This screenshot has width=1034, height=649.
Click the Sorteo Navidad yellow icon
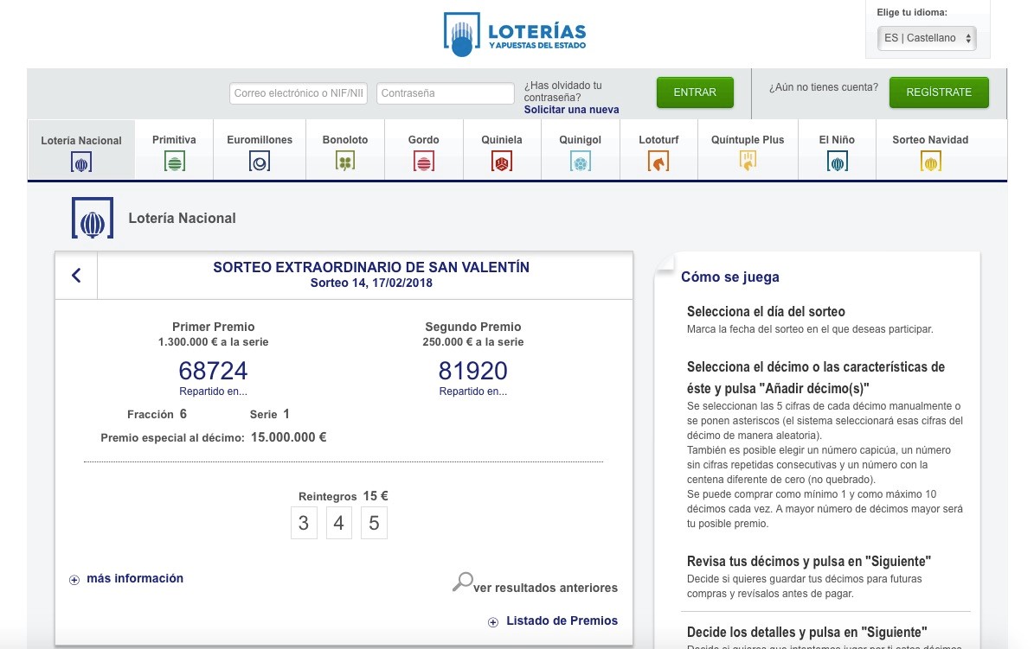pyautogui.click(x=930, y=162)
